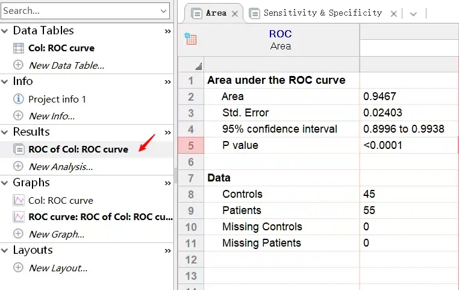
Task: Click in the Search input field
Action: (x=78, y=11)
